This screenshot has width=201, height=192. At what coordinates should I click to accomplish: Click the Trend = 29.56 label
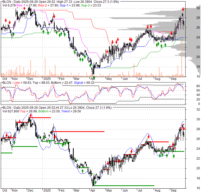pos(71,111)
